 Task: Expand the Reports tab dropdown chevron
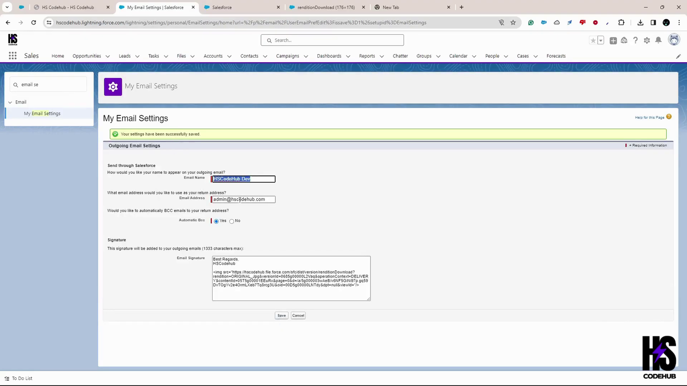pyautogui.click(x=382, y=56)
